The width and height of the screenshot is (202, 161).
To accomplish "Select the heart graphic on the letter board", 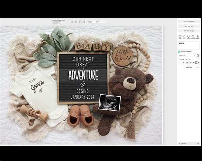I will (x=82, y=85).
